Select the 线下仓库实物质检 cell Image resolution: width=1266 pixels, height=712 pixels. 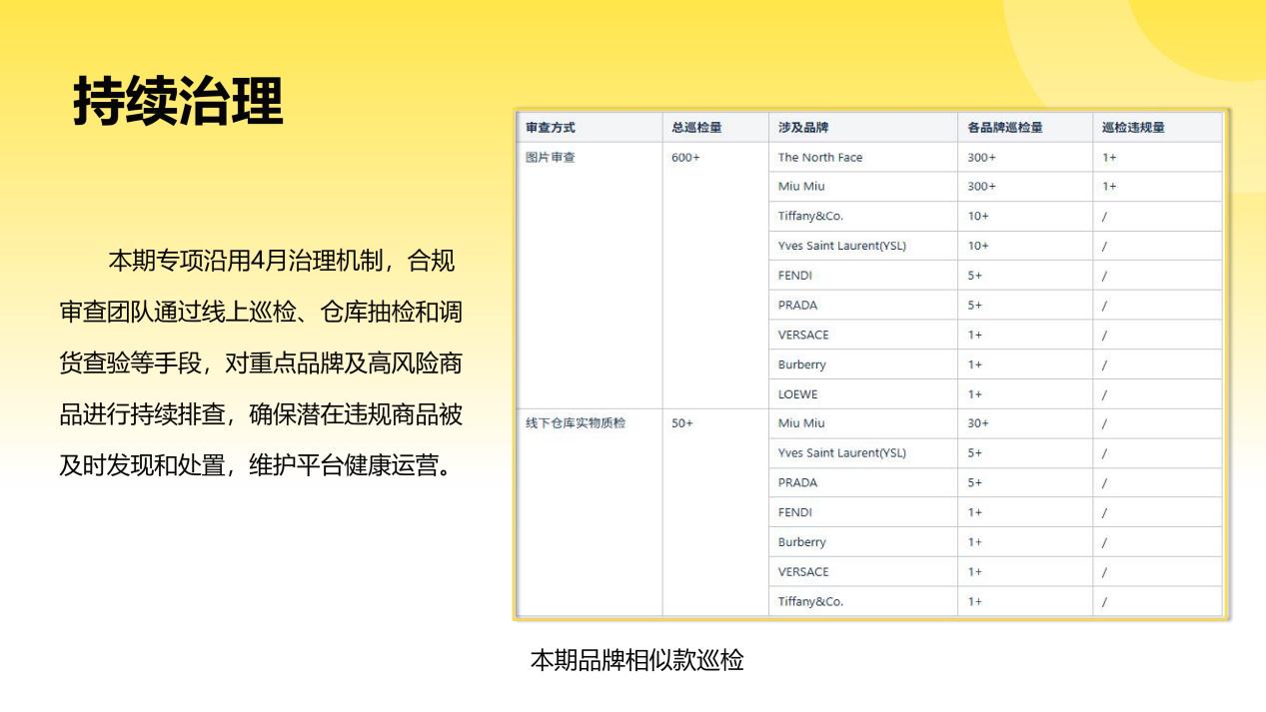click(x=576, y=423)
